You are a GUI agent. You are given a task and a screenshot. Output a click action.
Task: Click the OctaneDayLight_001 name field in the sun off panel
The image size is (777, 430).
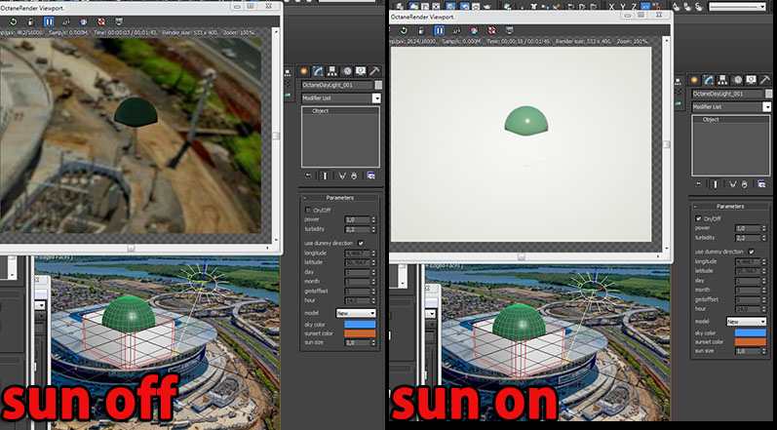pos(337,85)
